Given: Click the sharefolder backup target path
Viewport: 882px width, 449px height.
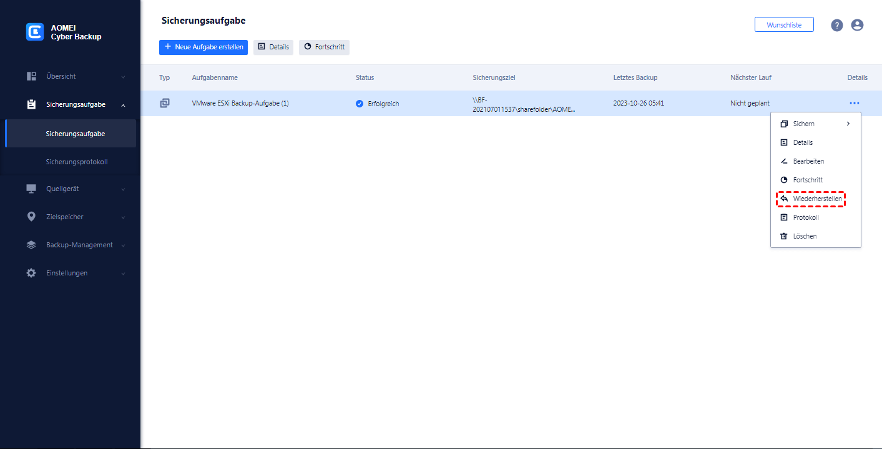Looking at the screenshot, I should point(524,104).
